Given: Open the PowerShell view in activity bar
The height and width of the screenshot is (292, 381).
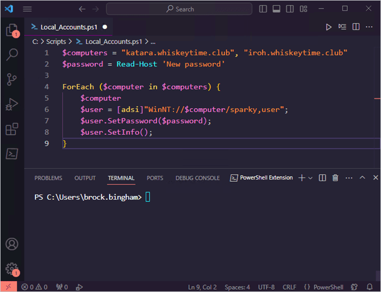Looking at the screenshot, I should [x=12, y=154].
